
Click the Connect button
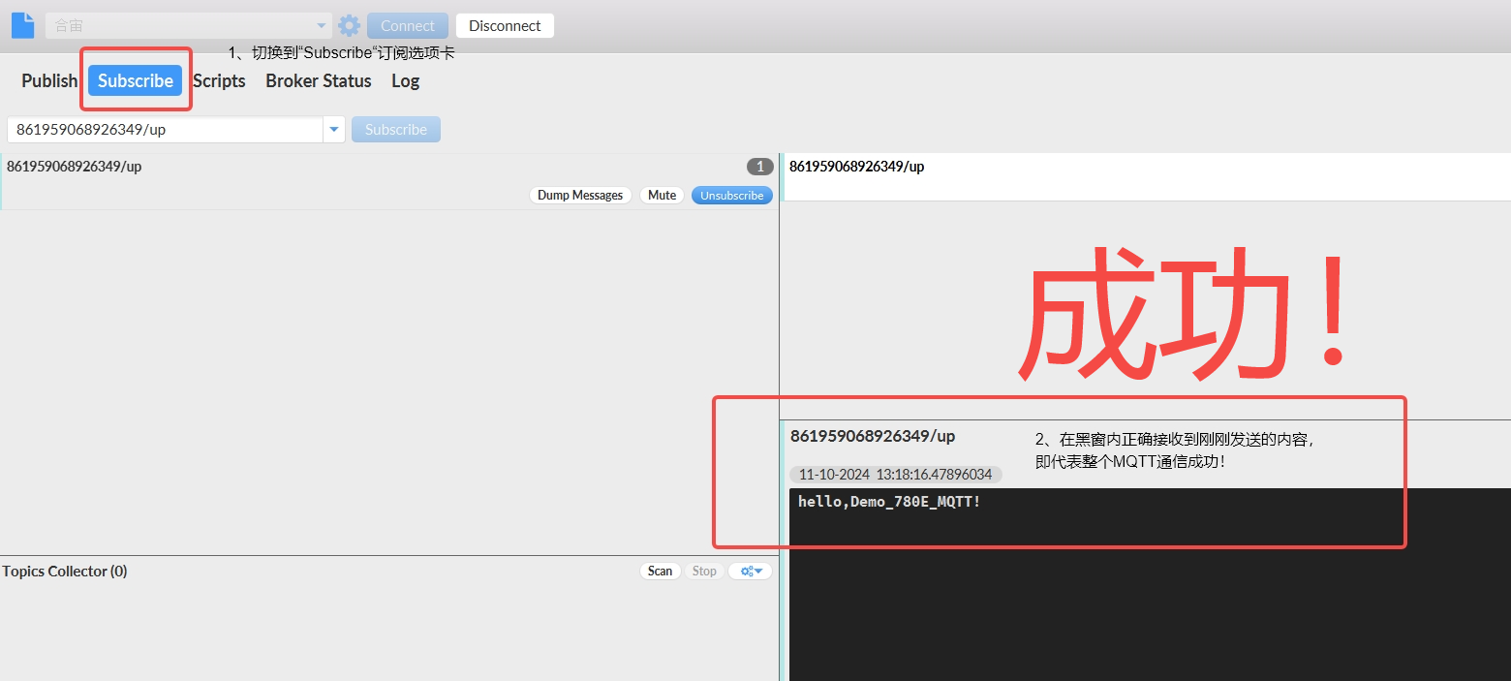coord(408,26)
